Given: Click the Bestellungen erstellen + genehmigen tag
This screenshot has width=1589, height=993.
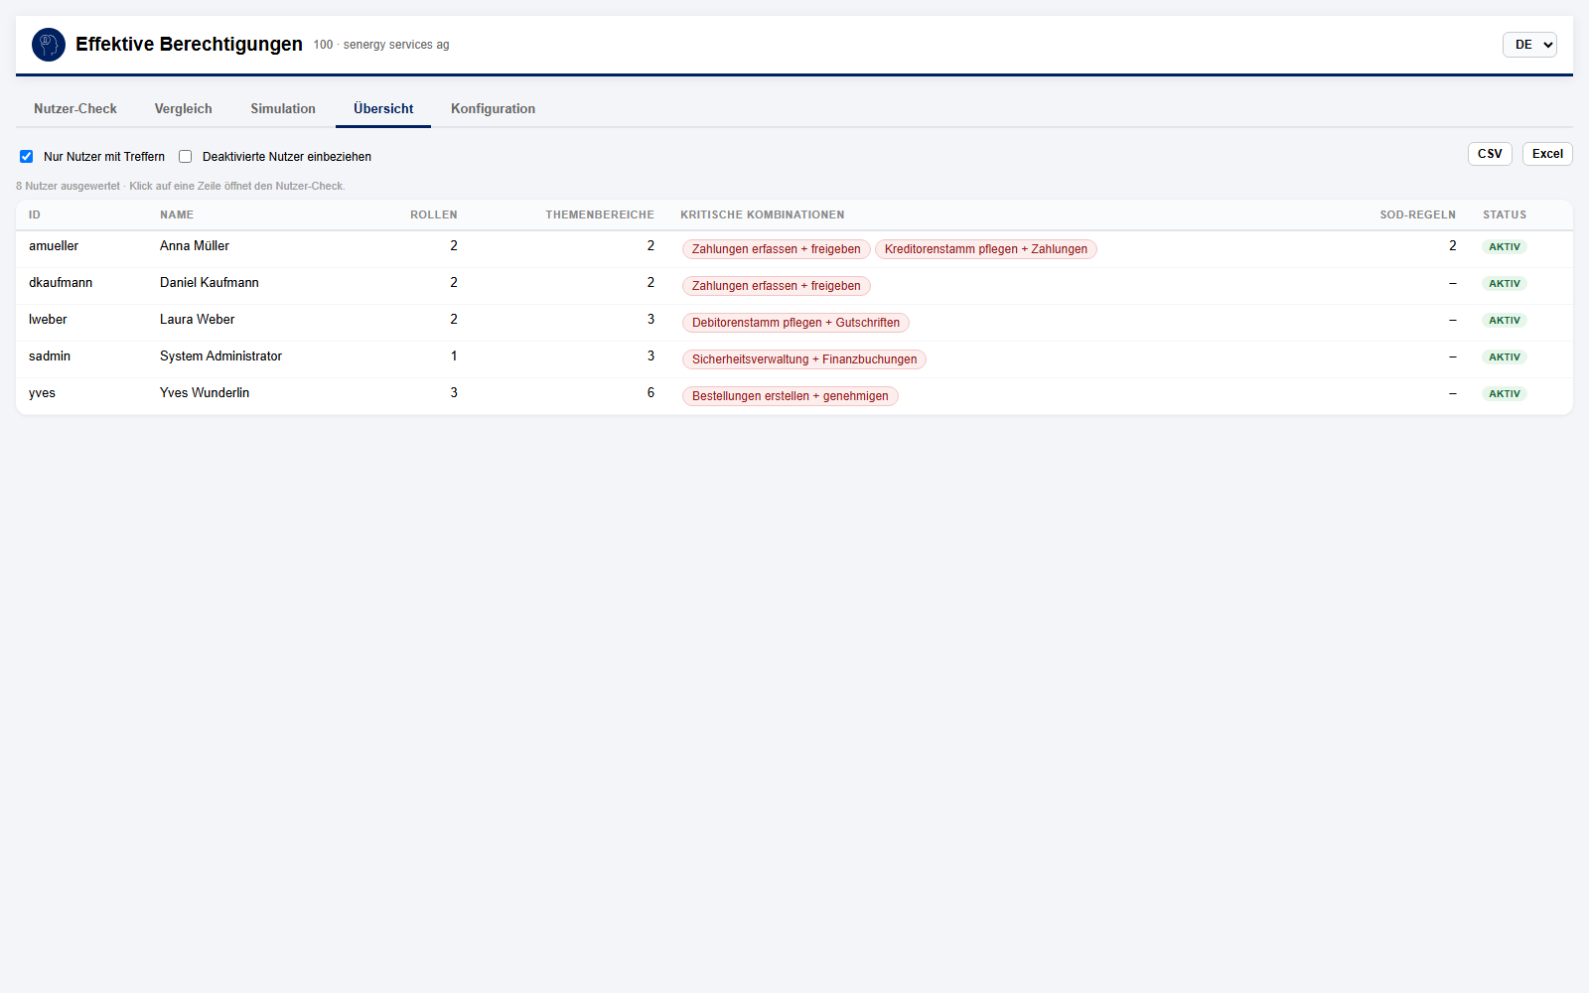Looking at the screenshot, I should (x=791, y=396).
